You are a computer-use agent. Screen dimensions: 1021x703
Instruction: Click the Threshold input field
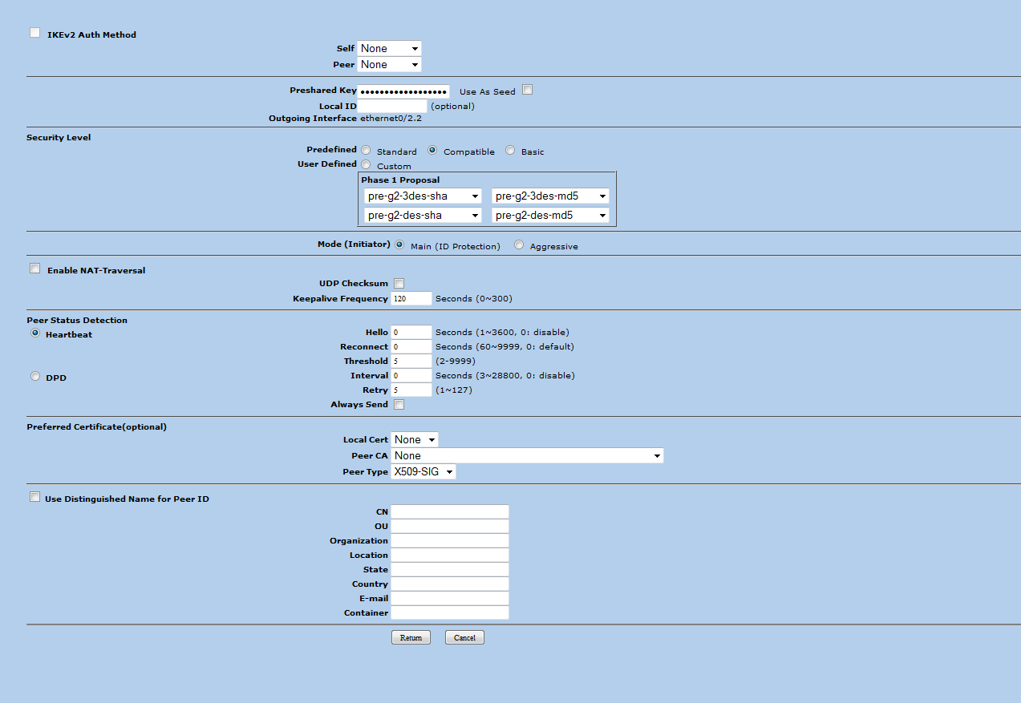[x=411, y=361]
